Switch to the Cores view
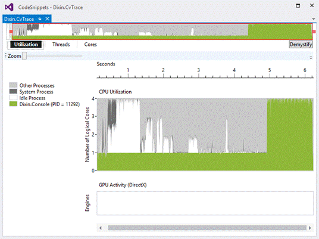Screen dimensions: 319x239 point(90,45)
